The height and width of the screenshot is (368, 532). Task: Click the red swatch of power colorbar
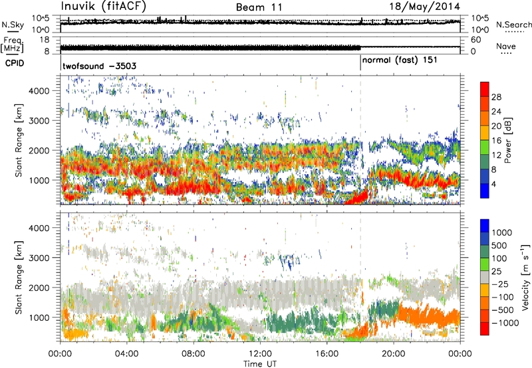click(x=485, y=89)
